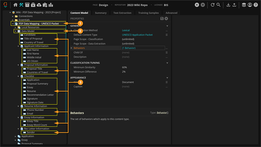Expand the Connections folder
The image size is (261, 147).
tap(13, 16)
